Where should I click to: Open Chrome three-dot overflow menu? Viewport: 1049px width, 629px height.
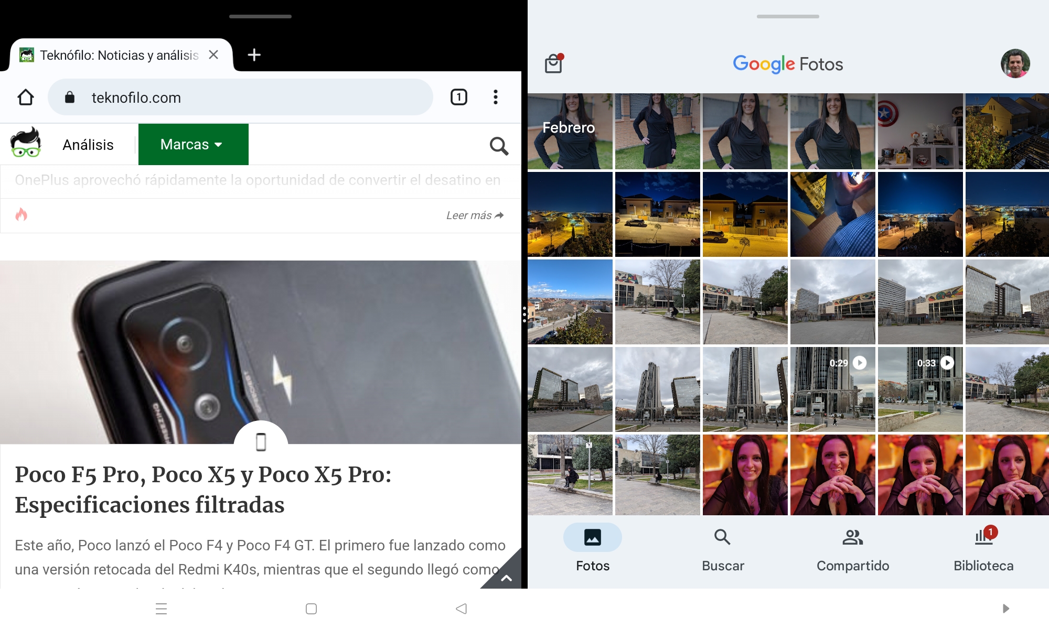point(495,97)
